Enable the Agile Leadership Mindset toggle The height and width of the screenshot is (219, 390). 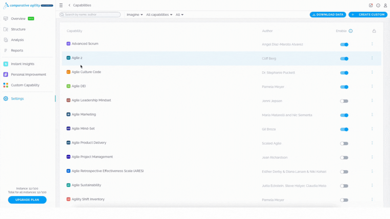[x=344, y=101]
